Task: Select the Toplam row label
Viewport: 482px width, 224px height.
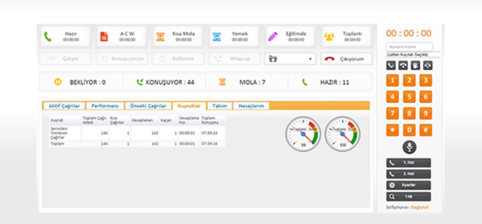Action: coord(58,143)
